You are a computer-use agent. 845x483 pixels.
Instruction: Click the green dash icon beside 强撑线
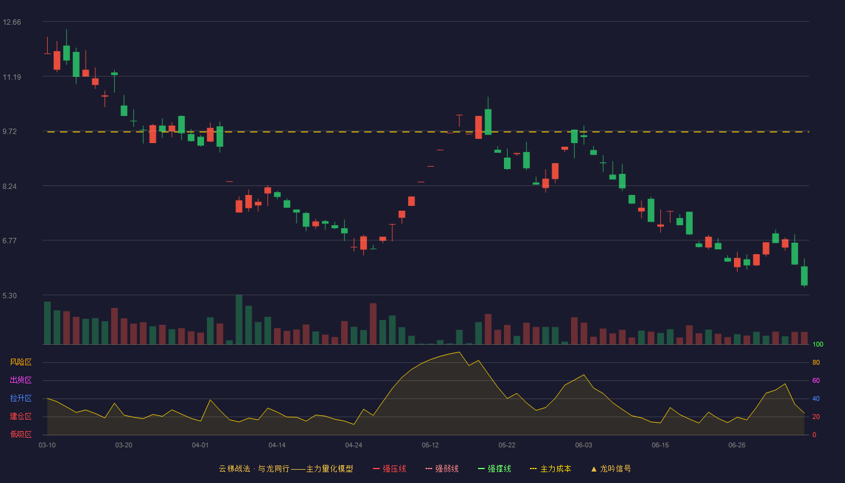pyautogui.click(x=481, y=469)
